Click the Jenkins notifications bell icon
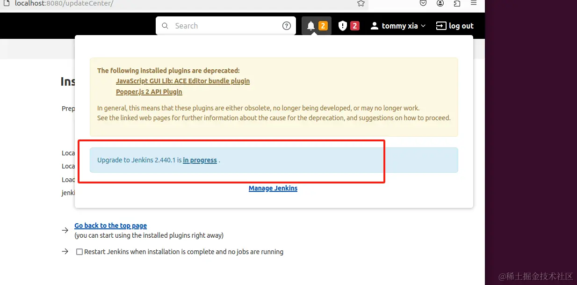 point(311,26)
